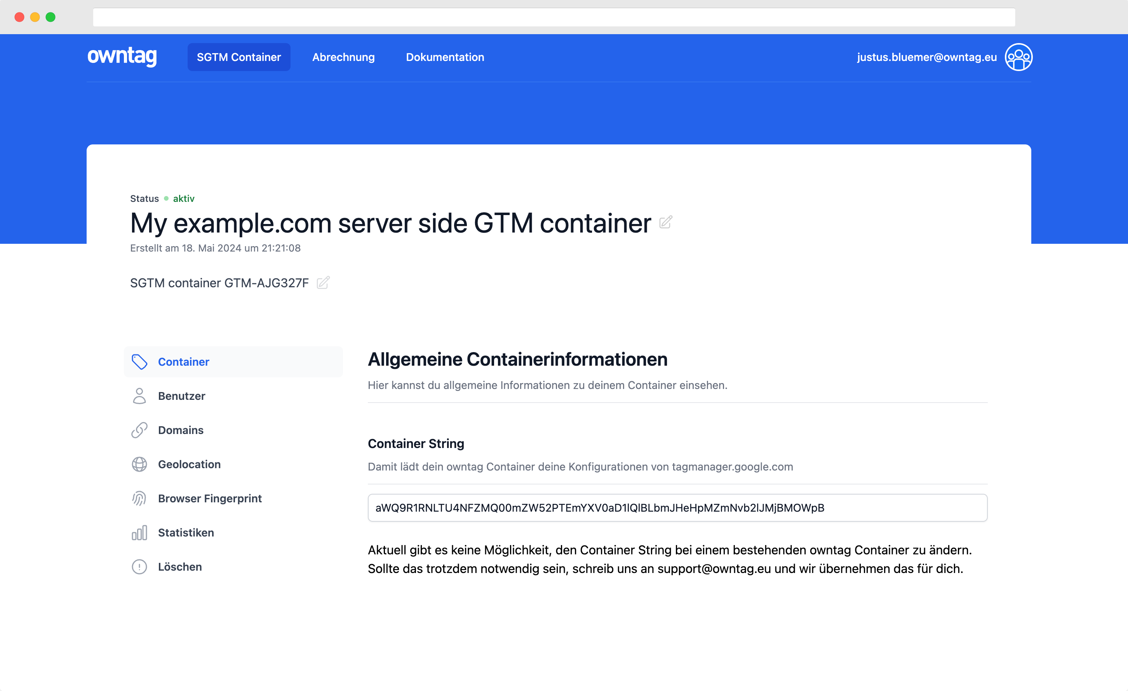Viewport: 1128px width, 691px height.
Task: Click the owntag logo
Action: [x=122, y=56]
